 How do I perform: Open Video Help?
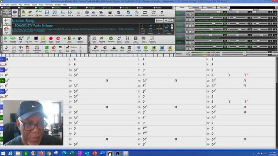pyautogui.click(x=145, y=13)
